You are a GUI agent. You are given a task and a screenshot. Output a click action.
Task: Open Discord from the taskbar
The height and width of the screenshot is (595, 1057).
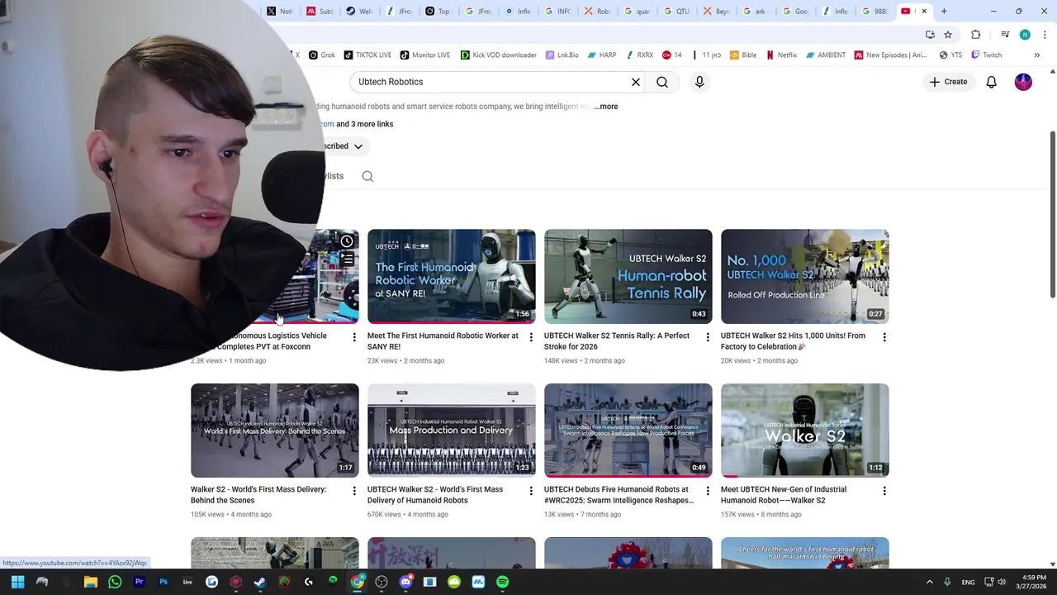pos(405,582)
